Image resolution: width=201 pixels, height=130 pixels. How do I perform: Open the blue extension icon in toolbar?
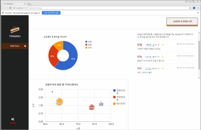point(194,8)
